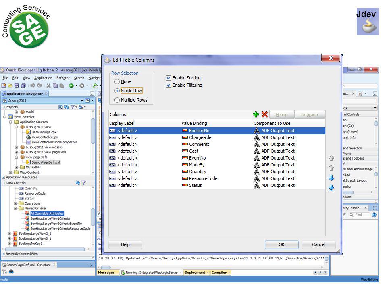Click the New file icon in JDeveloper toolbar

[4, 85]
